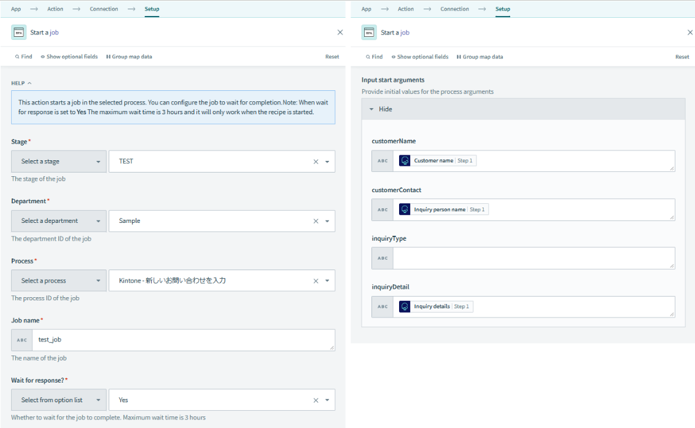
Task: Expand the Kintone process dropdown arrow
Action: point(327,281)
